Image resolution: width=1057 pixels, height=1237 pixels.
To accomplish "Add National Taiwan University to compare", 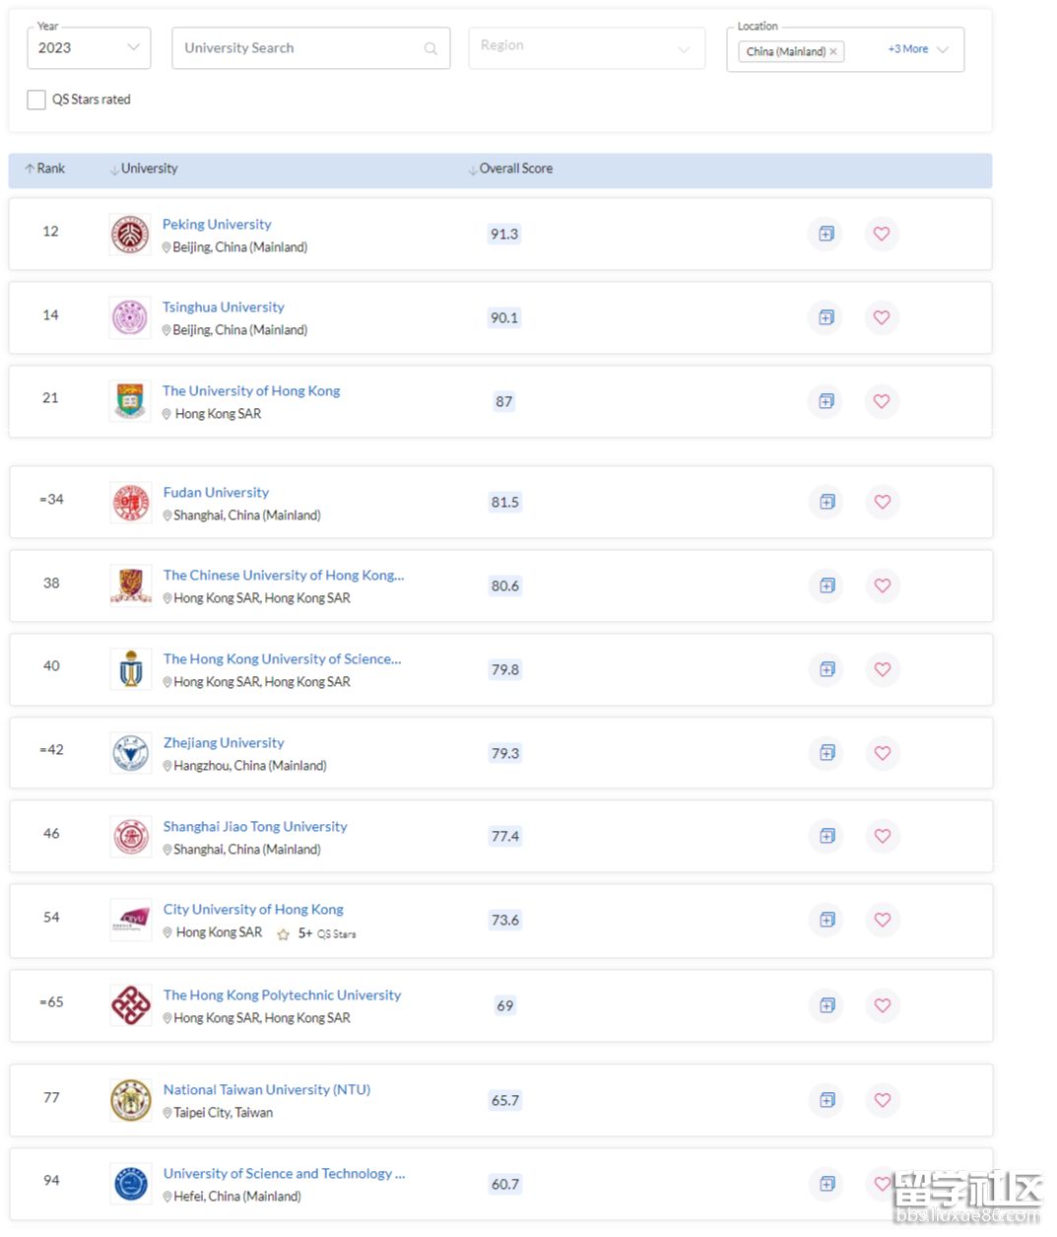I will click(x=827, y=1100).
